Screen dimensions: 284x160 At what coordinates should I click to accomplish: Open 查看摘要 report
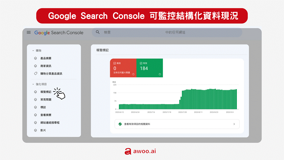[x=46, y=115]
